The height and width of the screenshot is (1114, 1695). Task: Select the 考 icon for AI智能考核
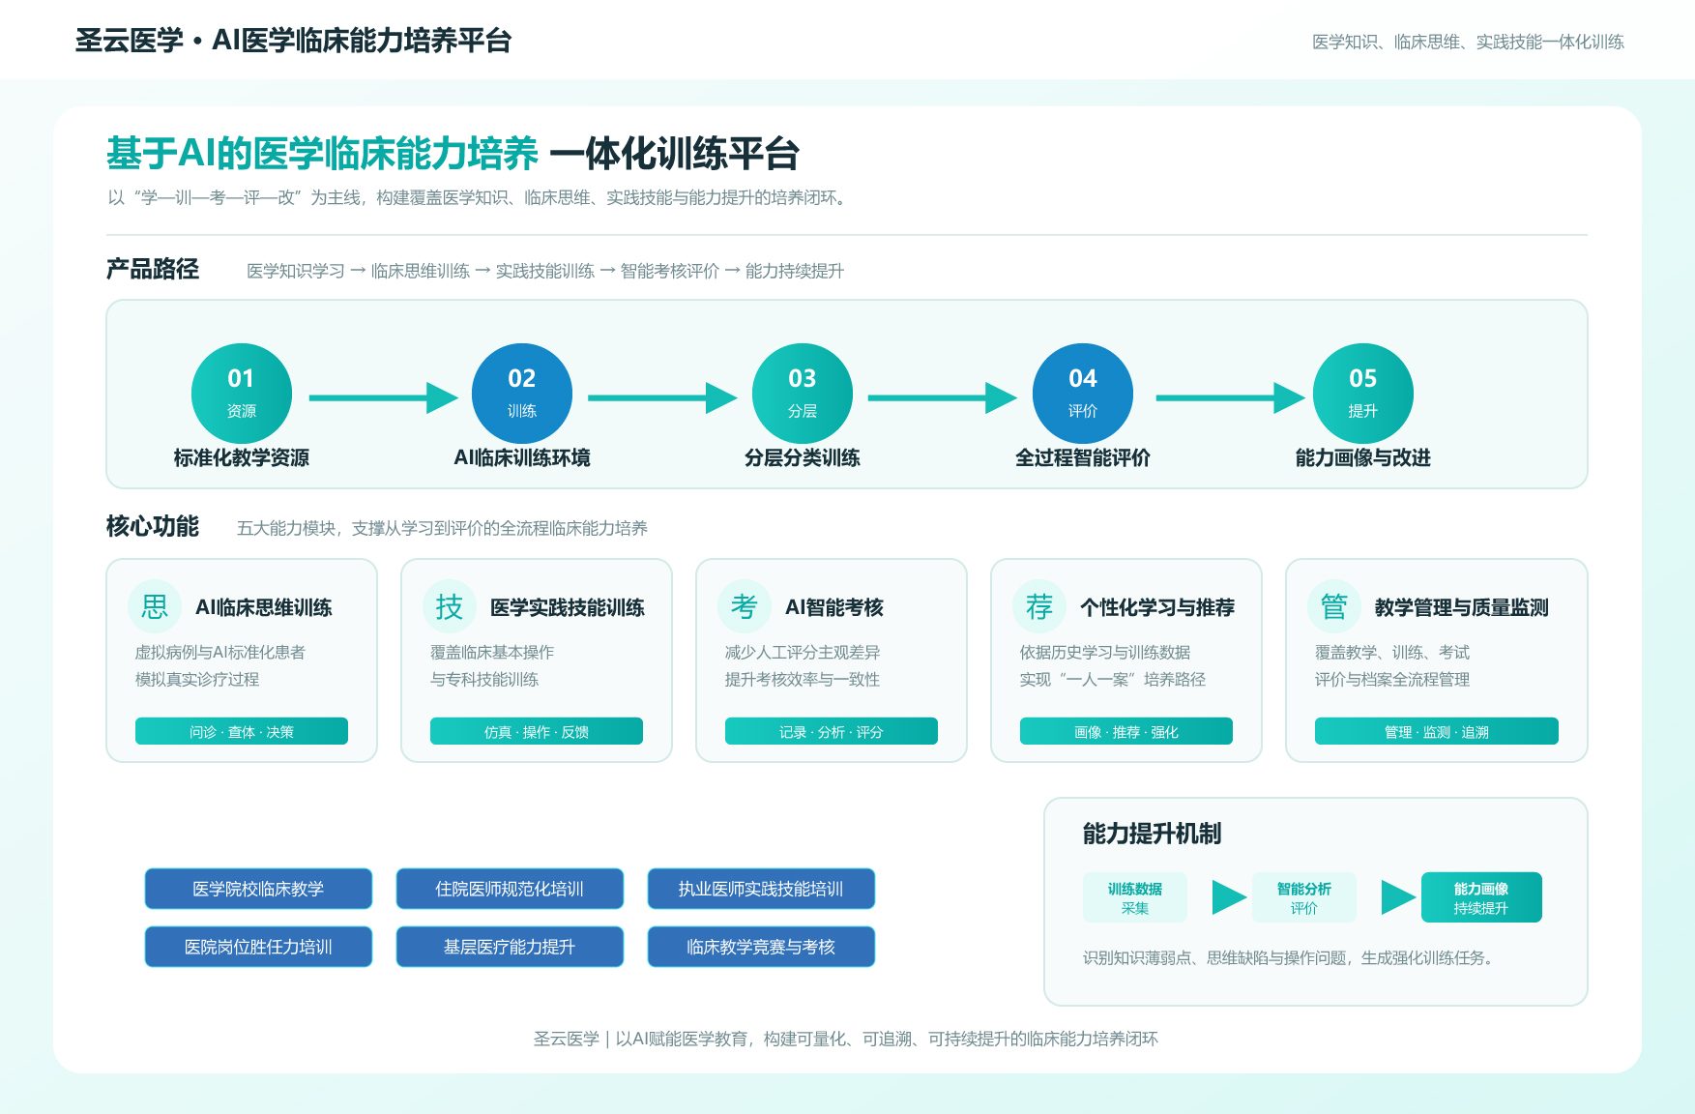745,606
